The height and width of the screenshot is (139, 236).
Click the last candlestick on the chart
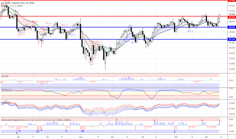[x=219, y=16]
